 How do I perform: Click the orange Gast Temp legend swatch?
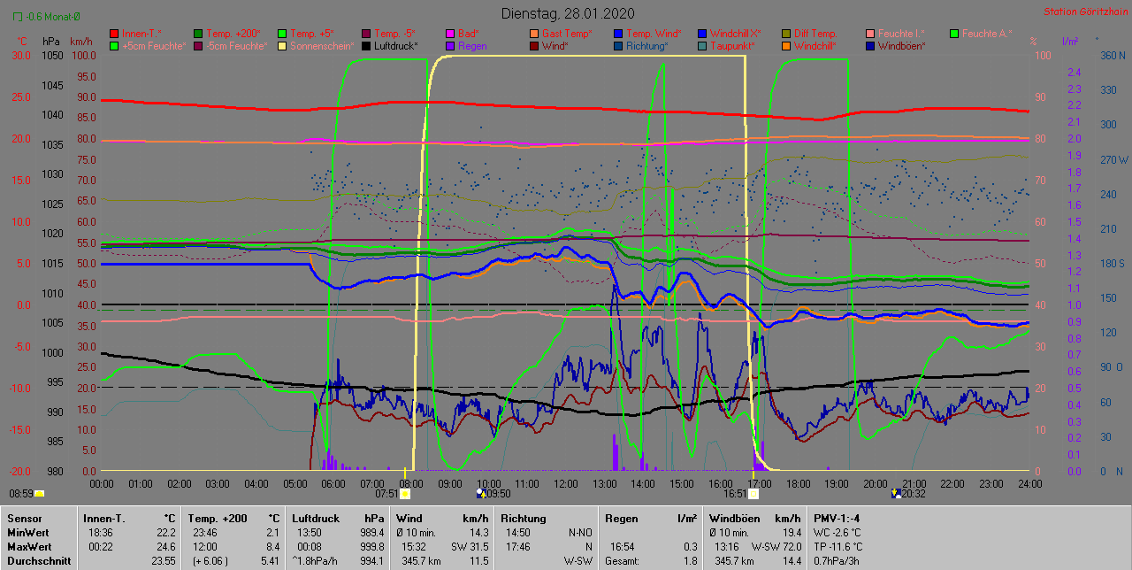[533, 34]
